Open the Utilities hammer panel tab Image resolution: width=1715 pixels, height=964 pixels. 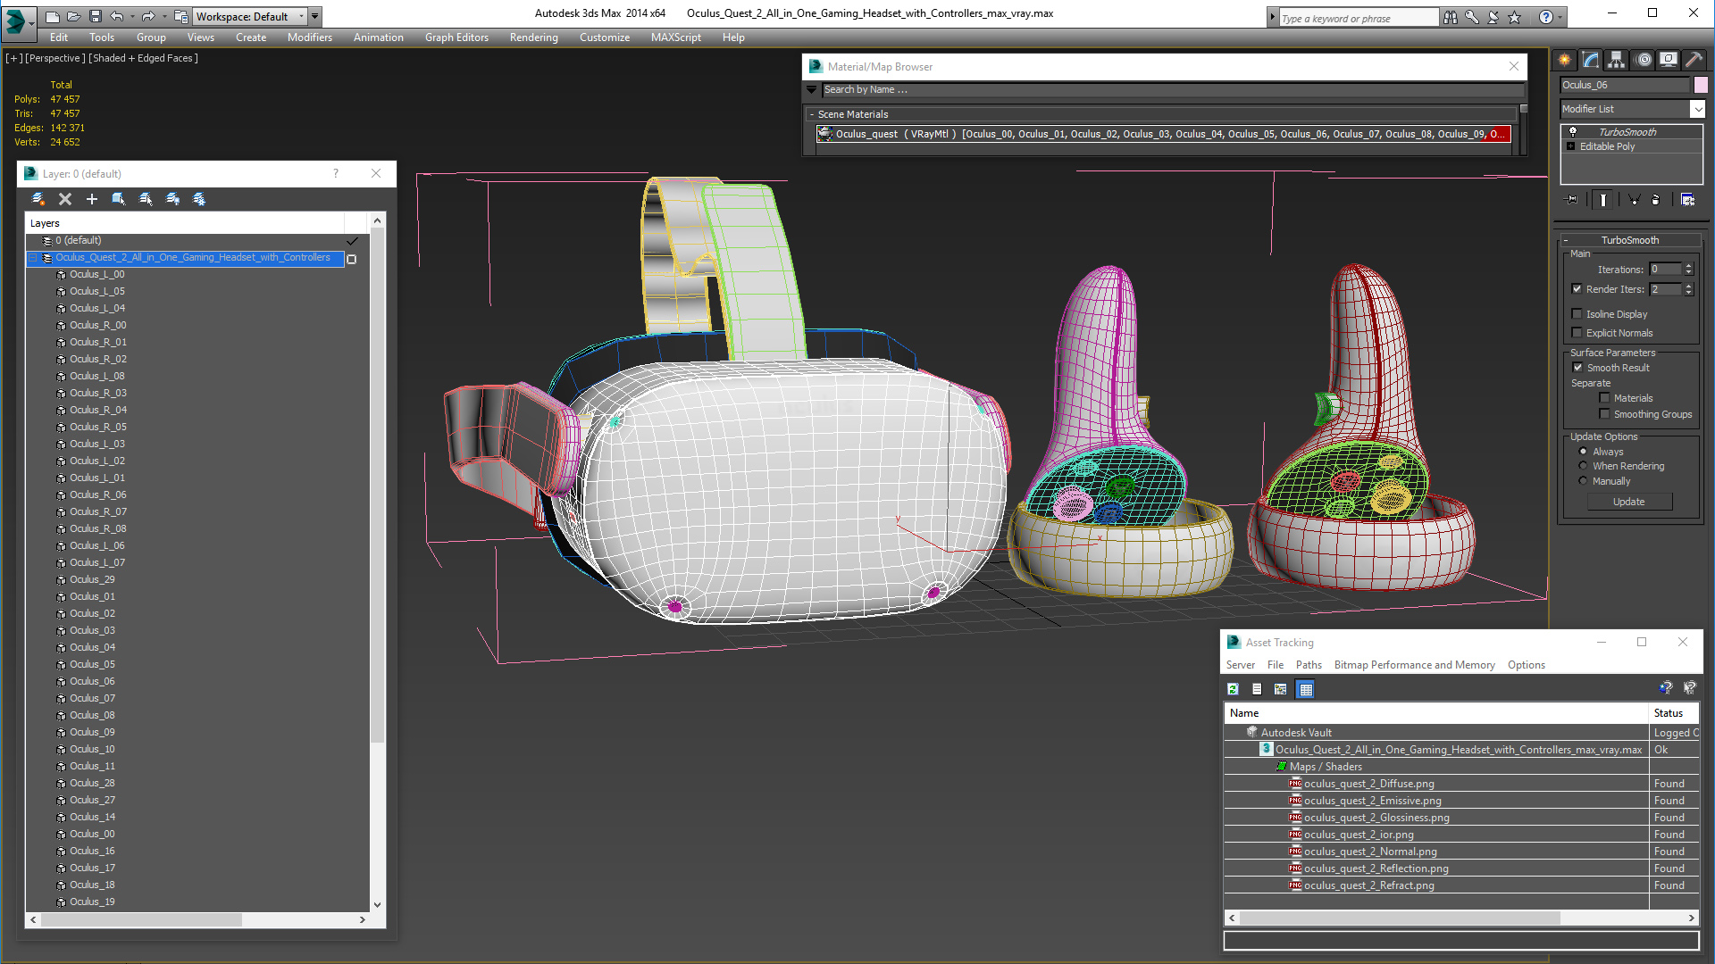click(x=1694, y=60)
